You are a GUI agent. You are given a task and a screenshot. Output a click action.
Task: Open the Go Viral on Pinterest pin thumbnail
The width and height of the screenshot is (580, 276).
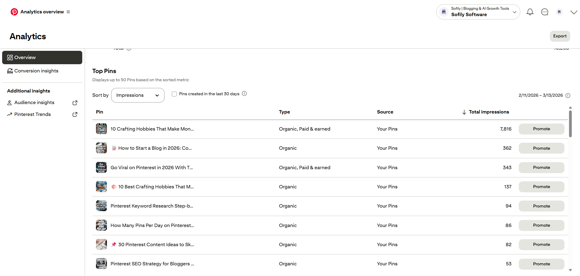click(x=101, y=168)
